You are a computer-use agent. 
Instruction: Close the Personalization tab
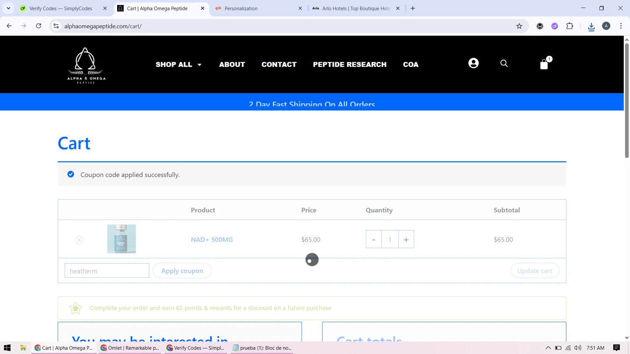(300, 8)
